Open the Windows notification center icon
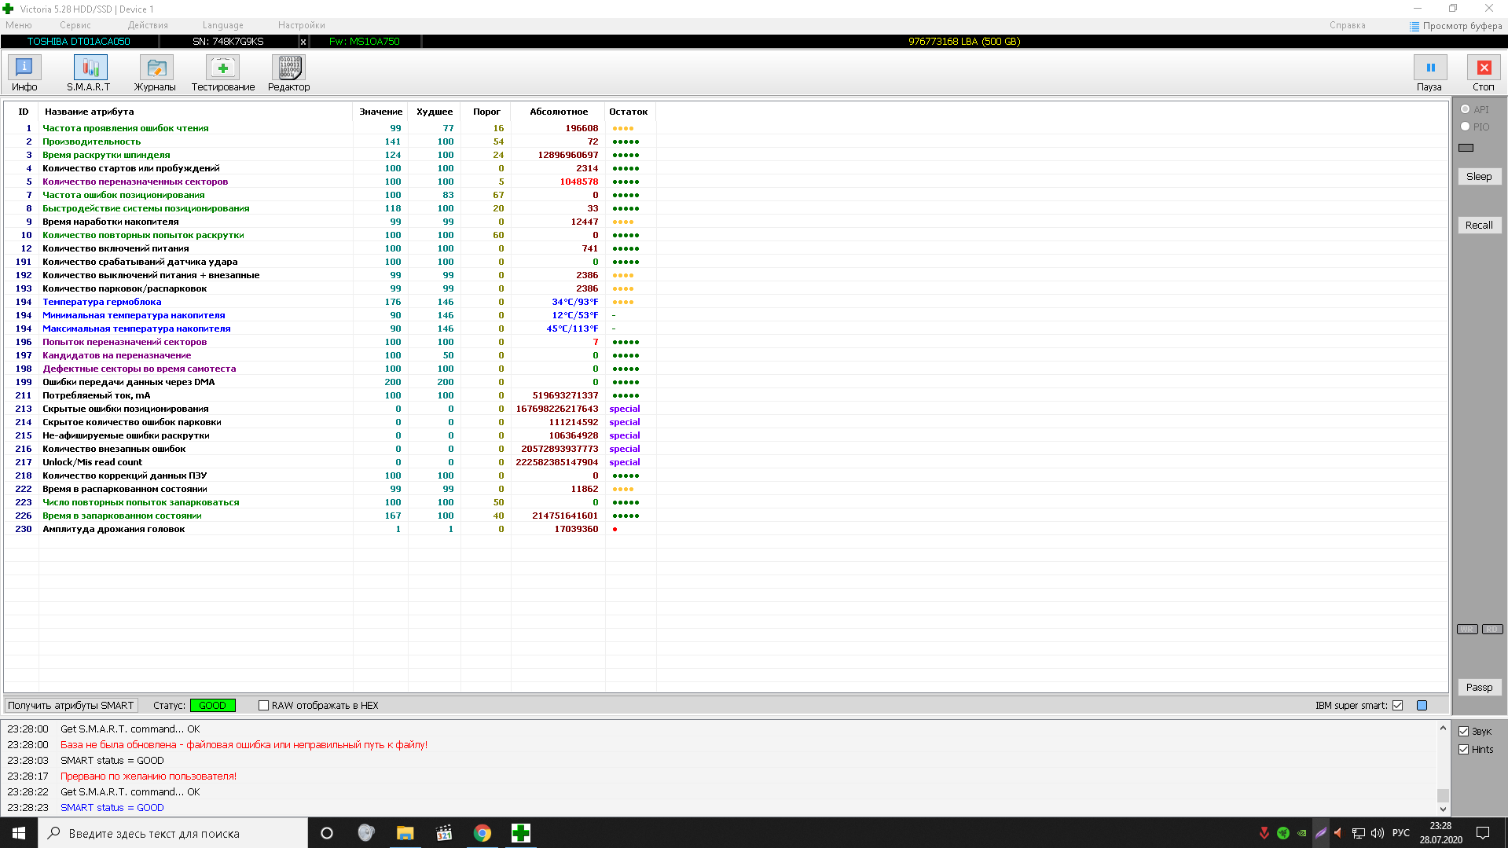This screenshot has width=1508, height=848. click(1483, 833)
